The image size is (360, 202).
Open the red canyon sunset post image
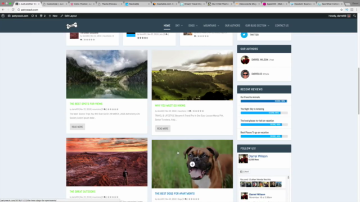107,162
